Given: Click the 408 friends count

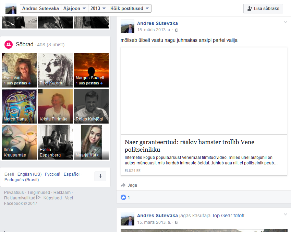Looking at the screenshot, I should [x=41, y=45].
